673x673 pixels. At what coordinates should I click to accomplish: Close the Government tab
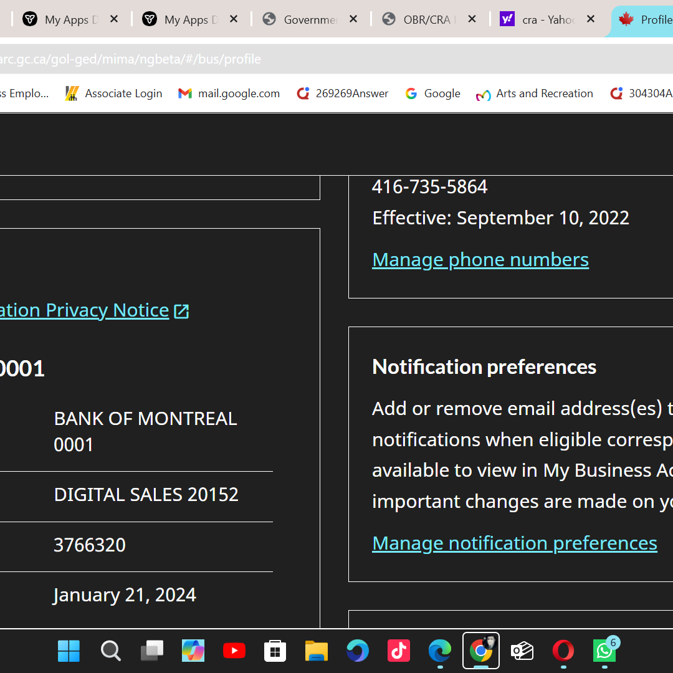point(353,19)
